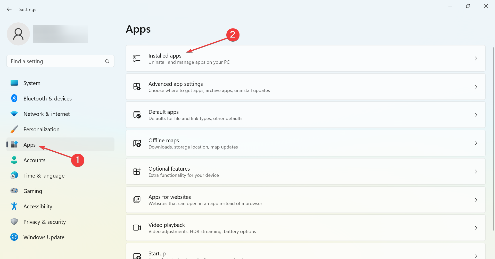Open Advanced app settings chevron
495x259 pixels.
click(476, 87)
